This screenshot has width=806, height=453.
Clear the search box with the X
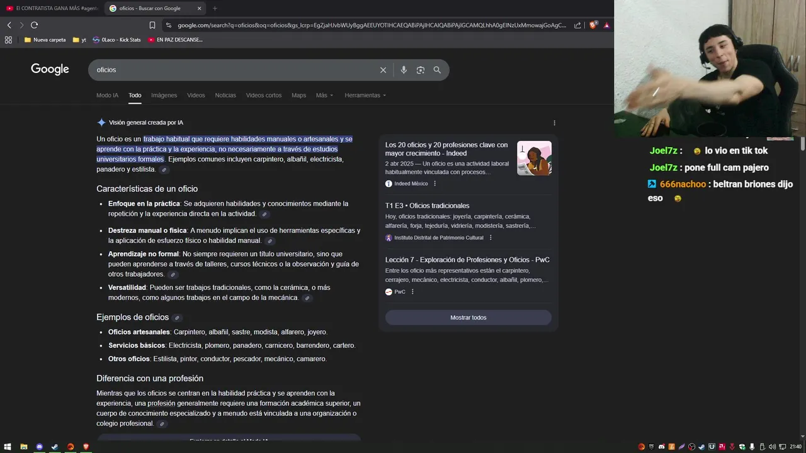pyautogui.click(x=383, y=70)
